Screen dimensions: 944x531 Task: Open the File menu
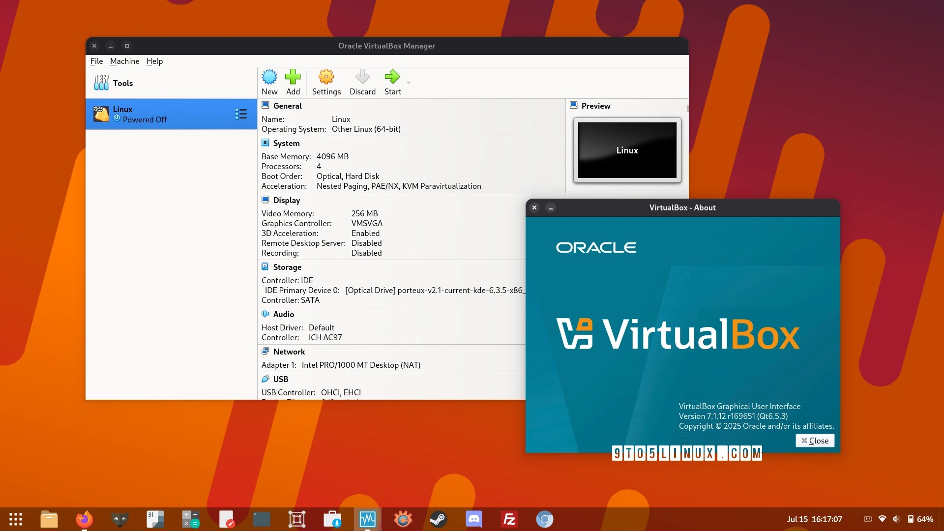tap(96, 61)
